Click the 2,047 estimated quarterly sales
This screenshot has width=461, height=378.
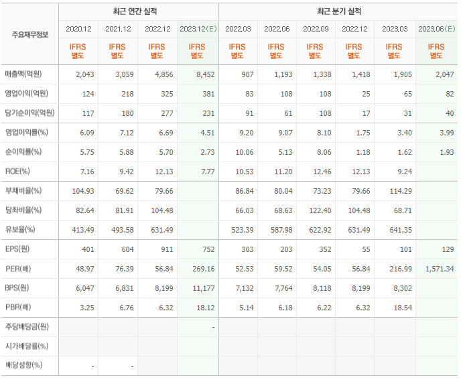(445, 74)
